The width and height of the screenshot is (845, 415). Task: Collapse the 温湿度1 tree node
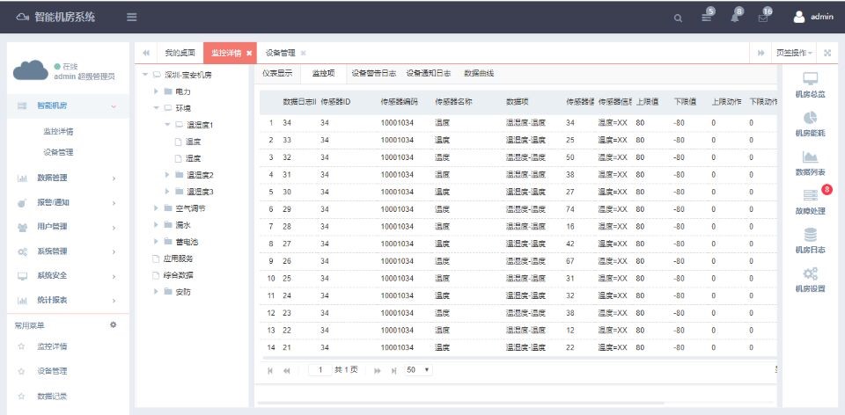(x=167, y=125)
